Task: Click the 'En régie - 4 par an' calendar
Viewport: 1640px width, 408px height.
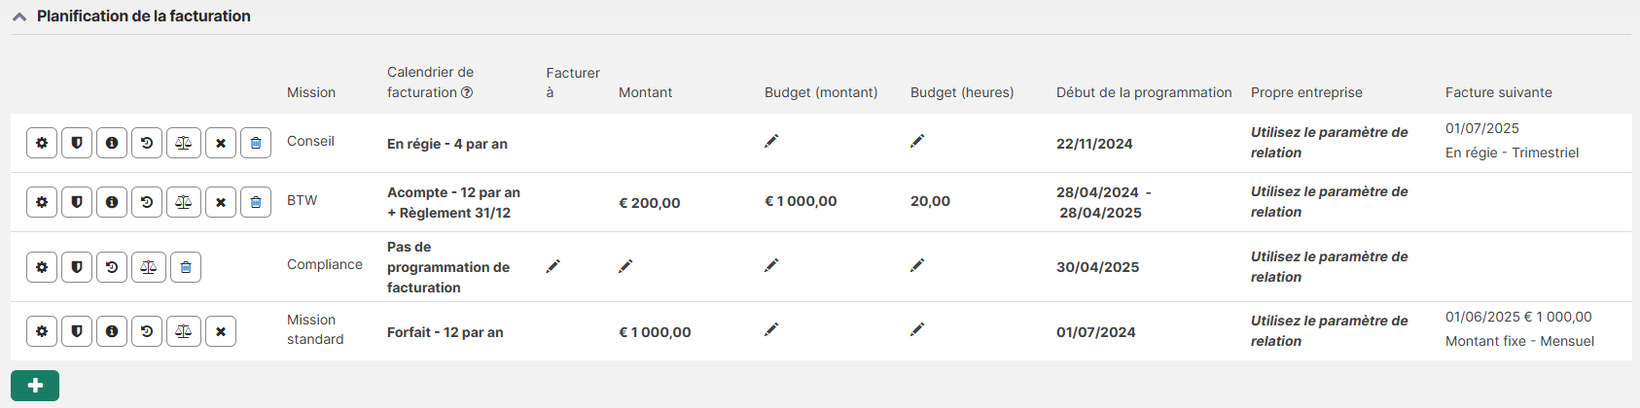Action: [x=447, y=144]
